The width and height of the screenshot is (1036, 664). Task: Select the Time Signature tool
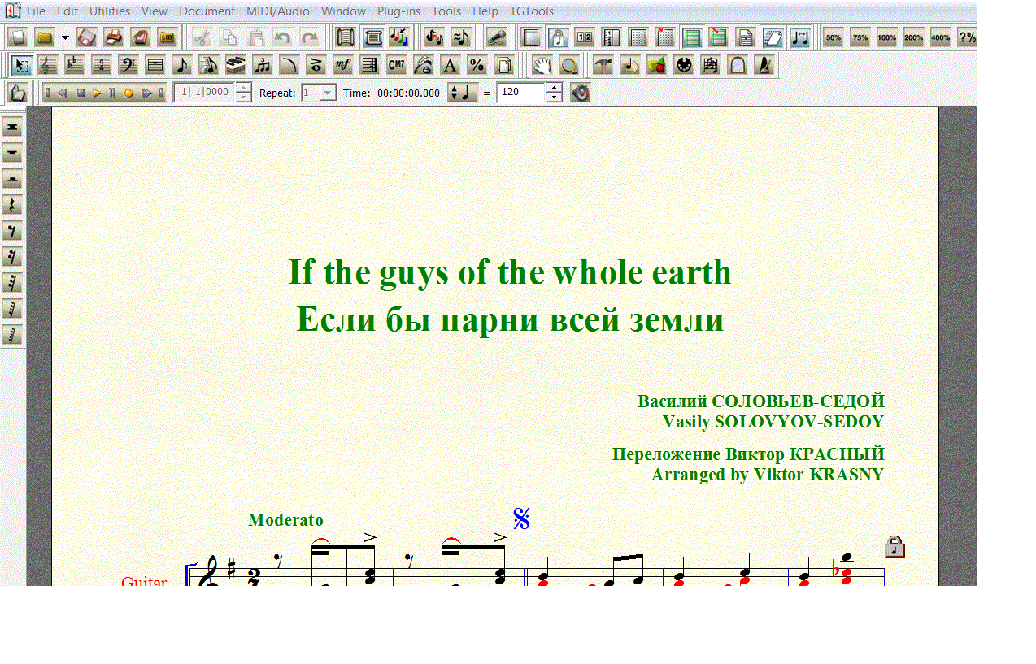101,66
